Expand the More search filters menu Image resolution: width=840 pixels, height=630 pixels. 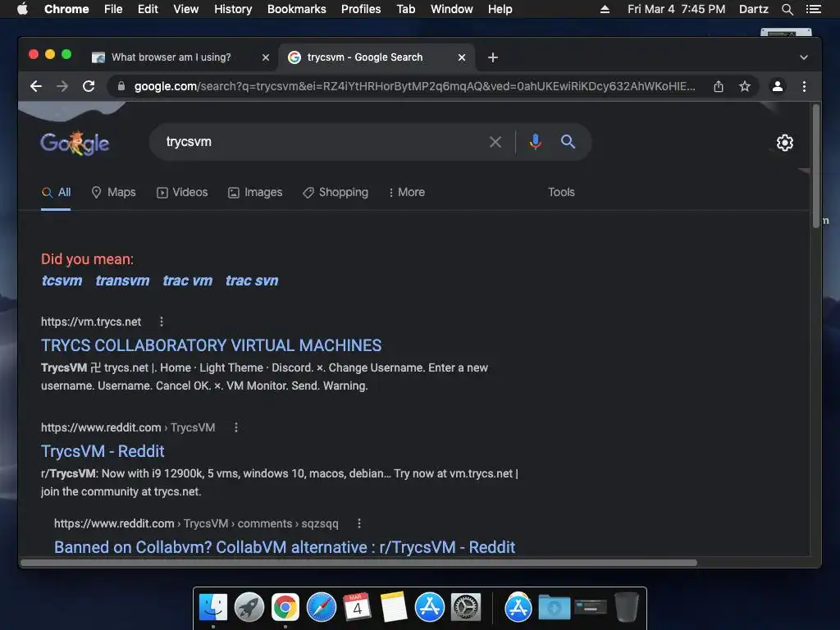tap(407, 192)
